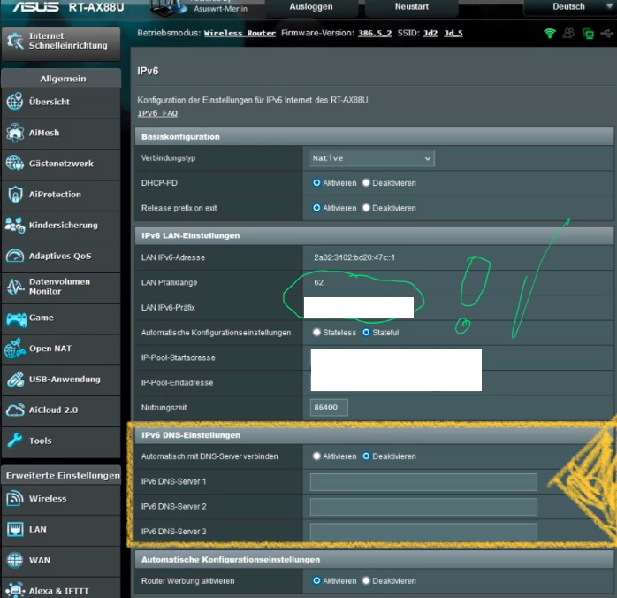Click the Kindersicherung family icon
This screenshot has height=598, width=617.
pyautogui.click(x=15, y=226)
